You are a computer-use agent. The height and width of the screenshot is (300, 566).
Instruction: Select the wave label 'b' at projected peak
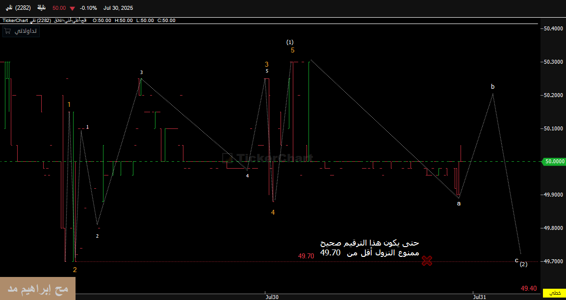493,87
